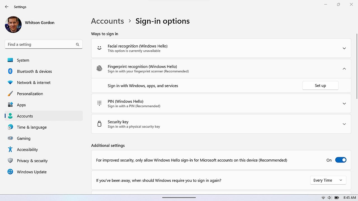Image resolution: width=358 pixels, height=201 pixels.
Task: Click the back arrow in Settings title bar
Action: (7, 7)
